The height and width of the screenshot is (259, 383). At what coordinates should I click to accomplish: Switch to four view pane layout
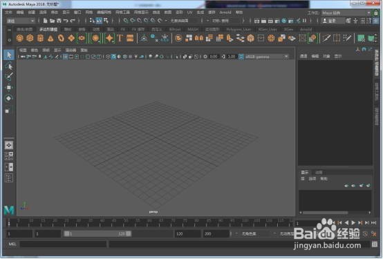pos(9,156)
